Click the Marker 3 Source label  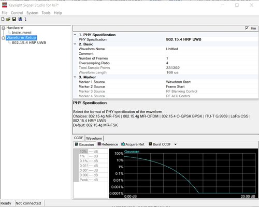(92, 91)
